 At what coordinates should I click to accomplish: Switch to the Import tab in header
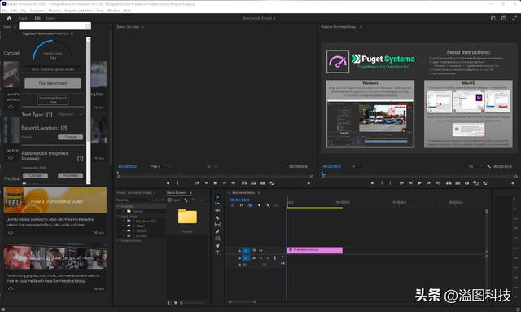pyautogui.click(x=24, y=18)
